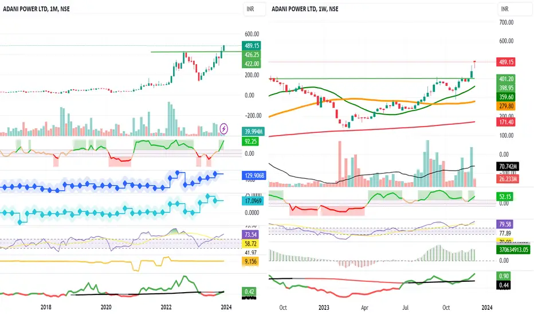This screenshot has height=315, width=534.
Task: Click the 39.994M volume label
Action: point(253,132)
